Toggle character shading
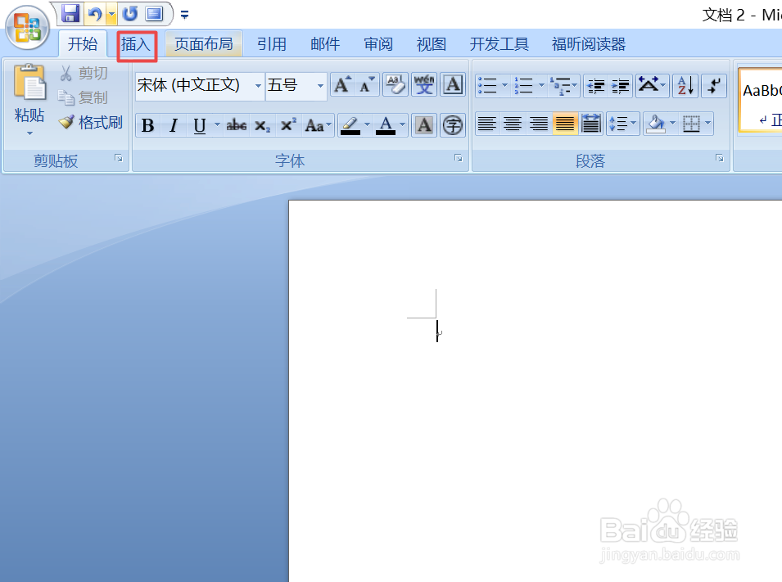 424,125
